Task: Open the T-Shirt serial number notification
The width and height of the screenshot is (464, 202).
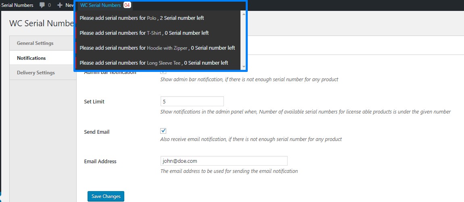Action: 158,33
